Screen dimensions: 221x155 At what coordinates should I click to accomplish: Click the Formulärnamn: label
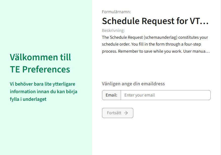coord(115,12)
